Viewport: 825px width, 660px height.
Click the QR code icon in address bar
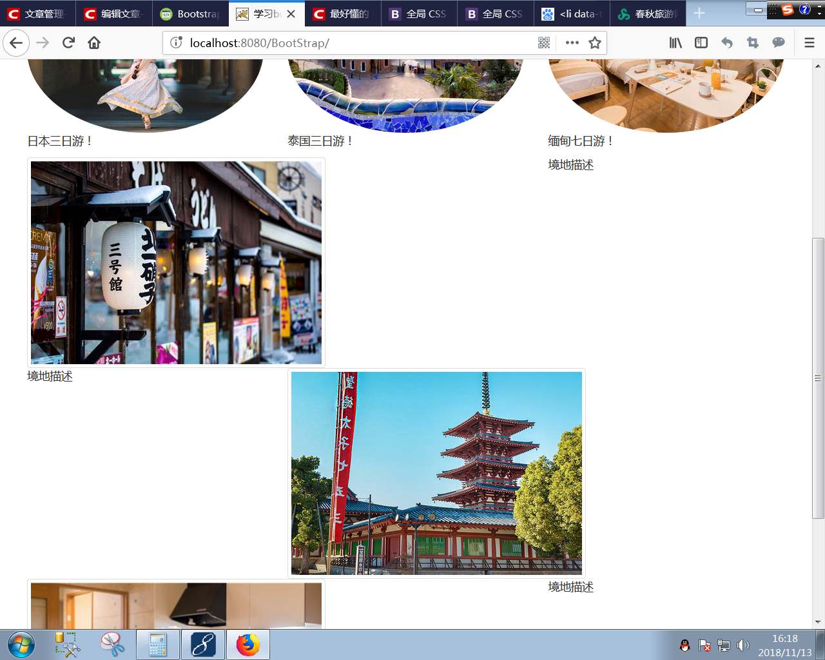click(544, 43)
